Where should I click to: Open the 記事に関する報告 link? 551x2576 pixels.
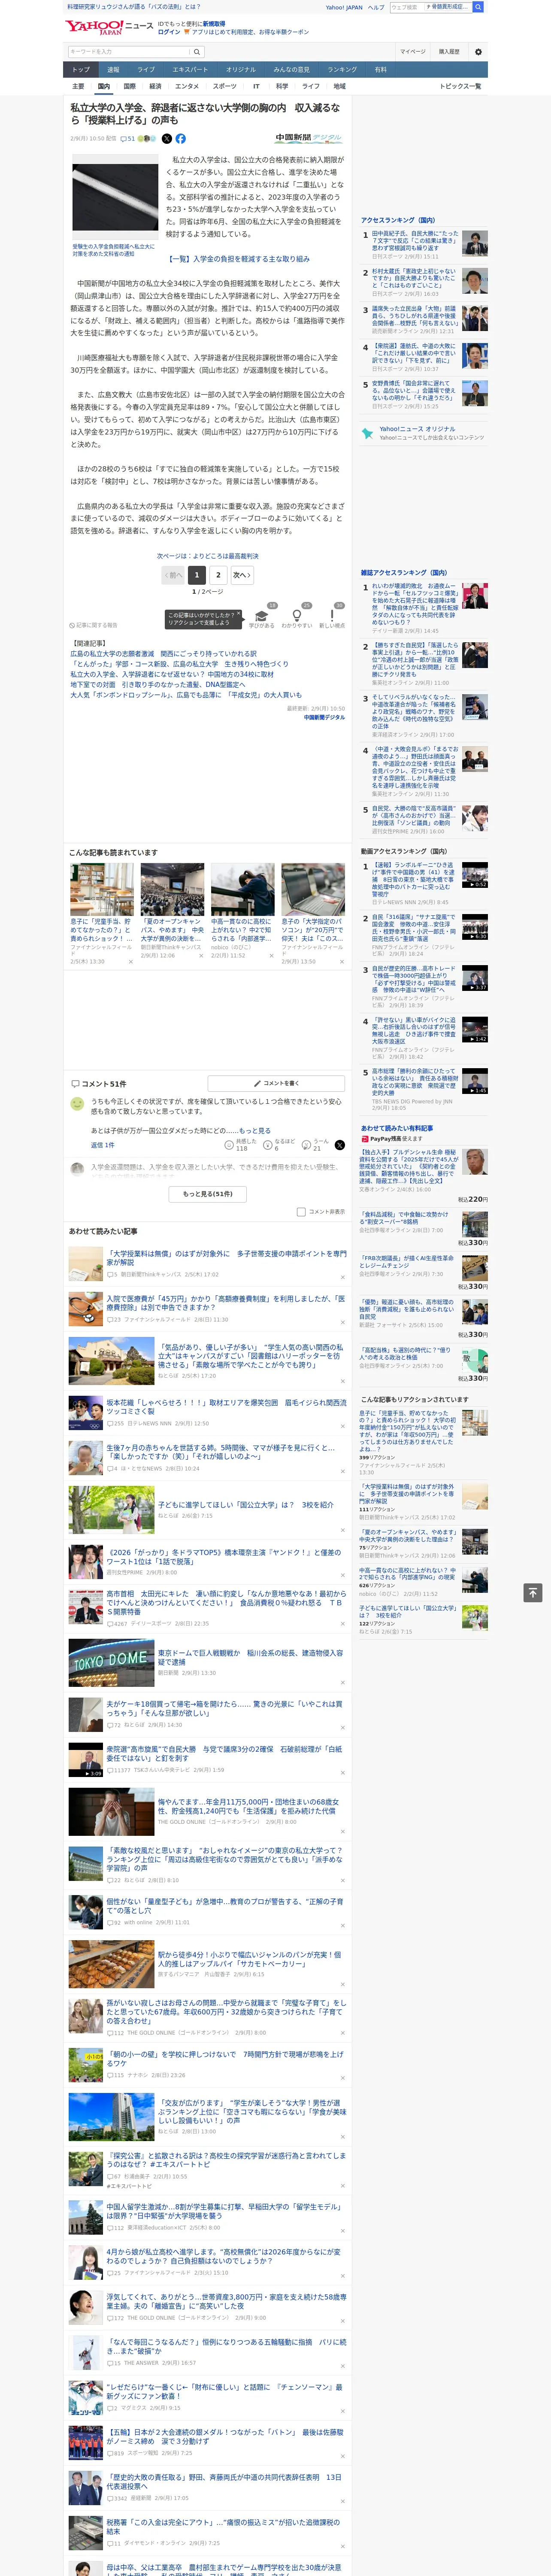[94, 625]
